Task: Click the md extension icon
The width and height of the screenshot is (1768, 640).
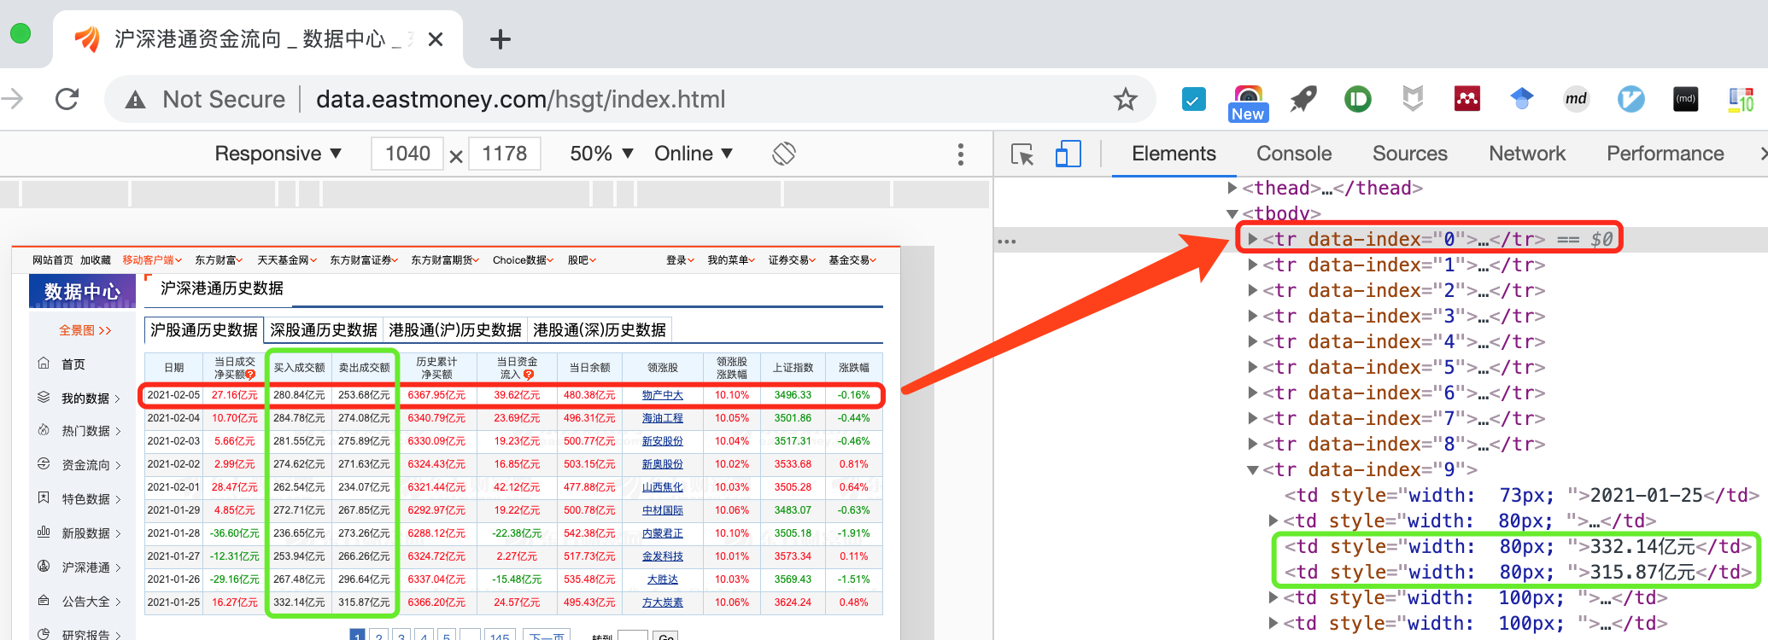Action: (x=1576, y=99)
